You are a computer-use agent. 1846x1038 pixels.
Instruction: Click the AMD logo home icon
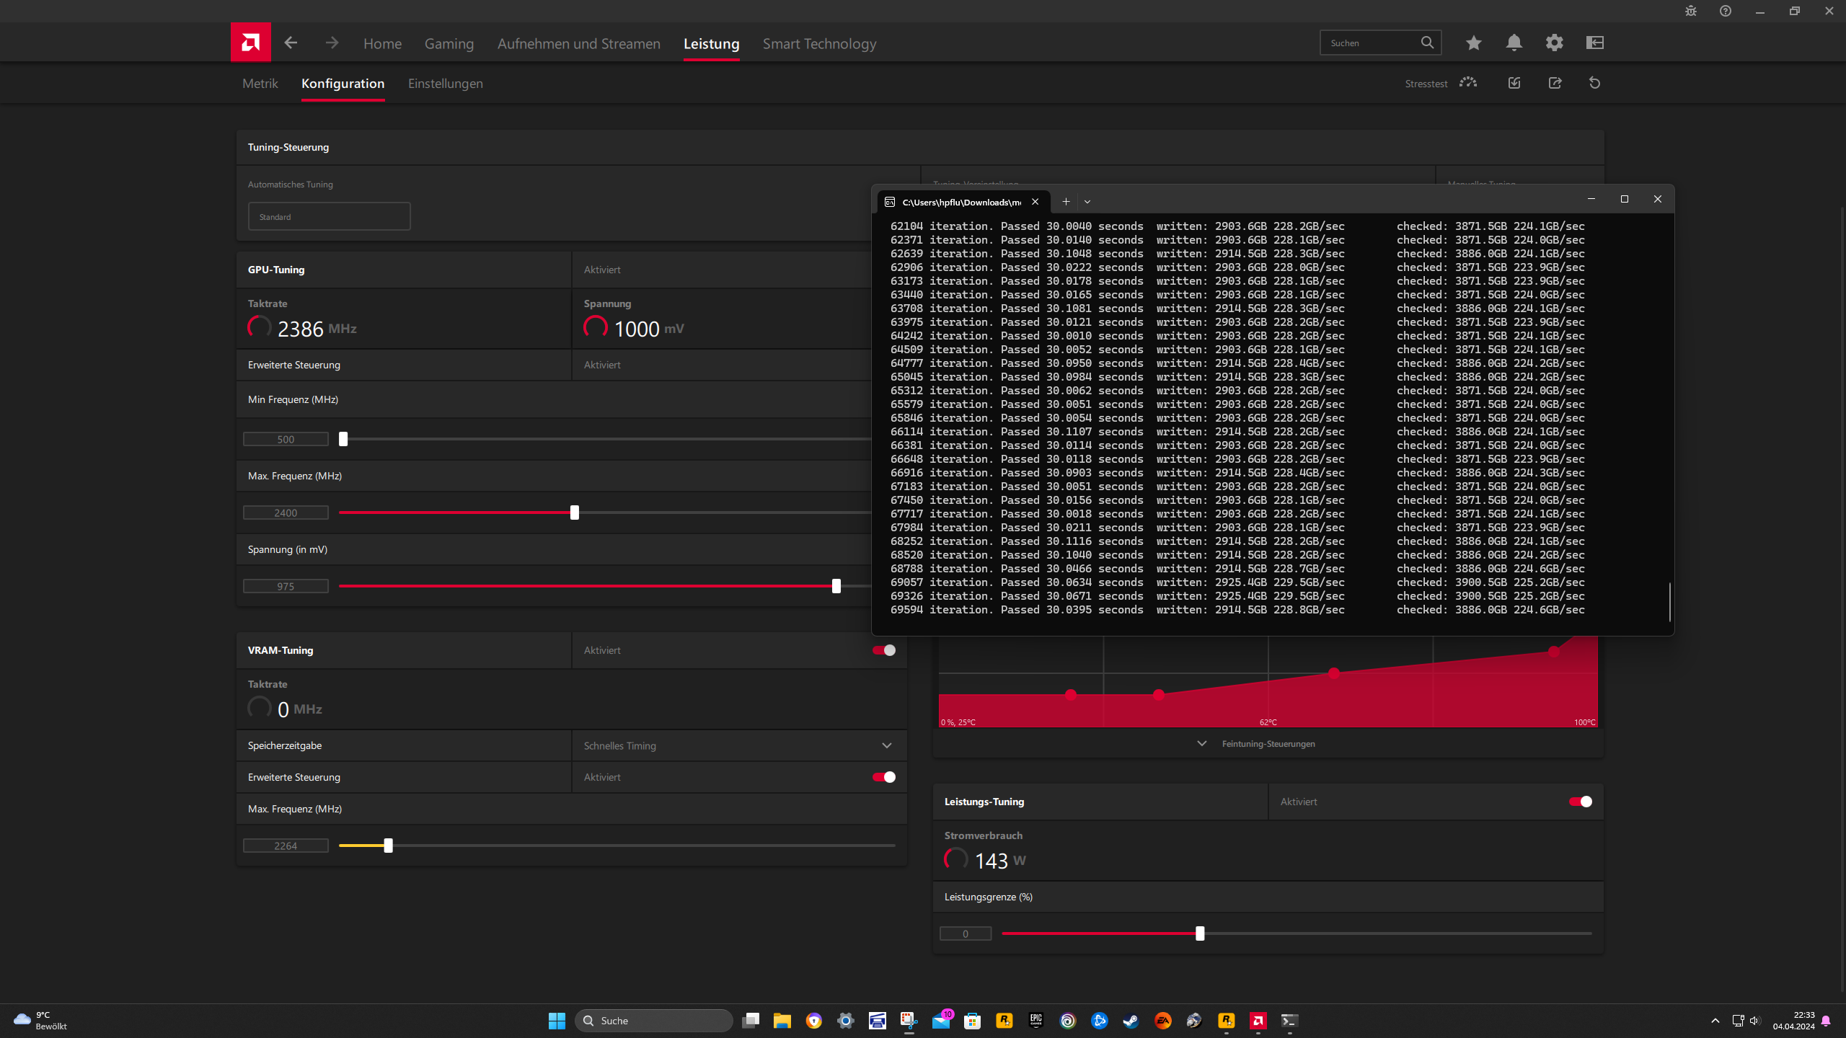pos(250,43)
